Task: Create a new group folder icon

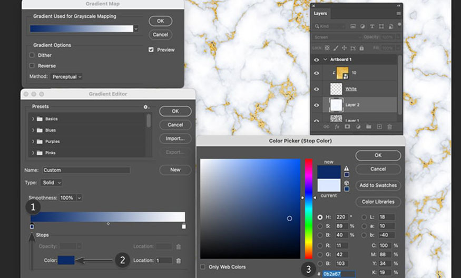Action: (369, 127)
